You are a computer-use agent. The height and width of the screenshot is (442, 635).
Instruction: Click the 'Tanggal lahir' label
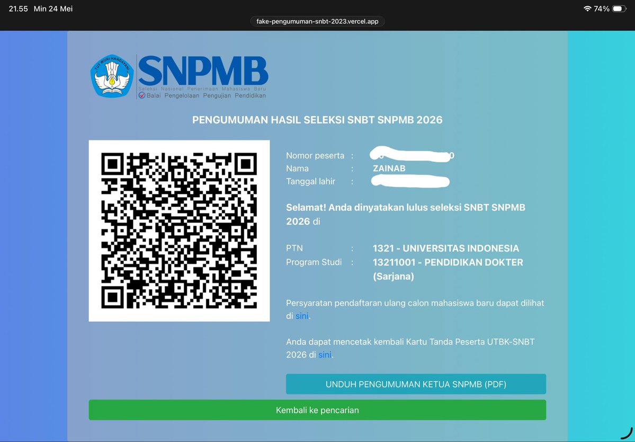pyautogui.click(x=311, y=181)
